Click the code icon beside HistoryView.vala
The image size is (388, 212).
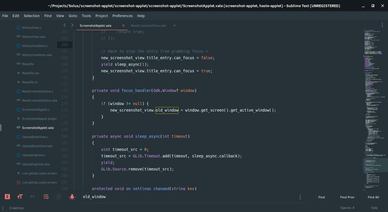(x=18, y=37)
